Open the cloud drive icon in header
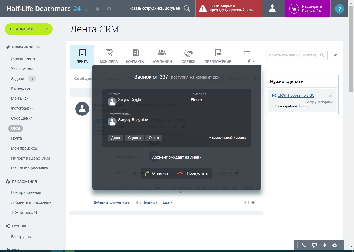The width and height of the screenshot is (354, 252). pyautogui.click(x=109, y=9)
